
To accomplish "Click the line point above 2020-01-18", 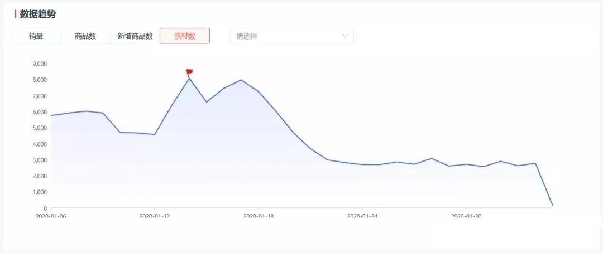I will 259,92.
